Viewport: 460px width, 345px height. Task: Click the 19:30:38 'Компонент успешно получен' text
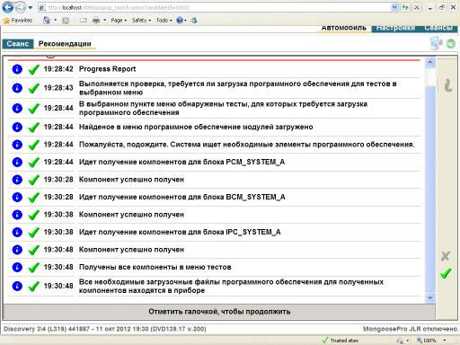click(131, 215)
